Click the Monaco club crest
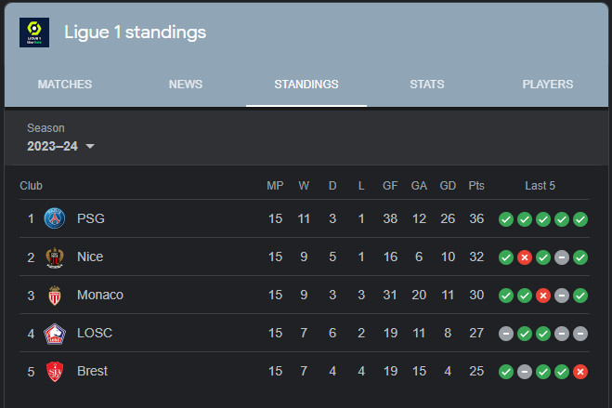612x408 pixels. point(55,296)
